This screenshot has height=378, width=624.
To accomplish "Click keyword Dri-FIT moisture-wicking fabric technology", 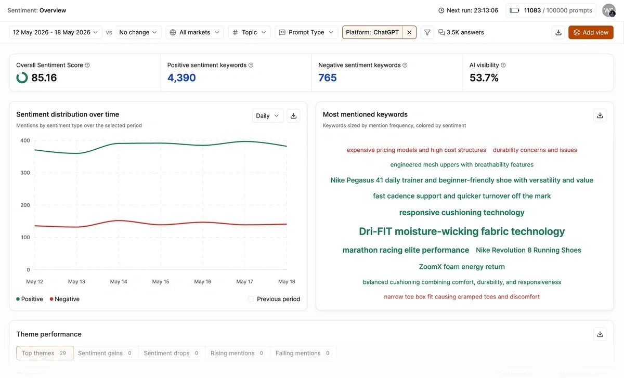I will (462, 231).
